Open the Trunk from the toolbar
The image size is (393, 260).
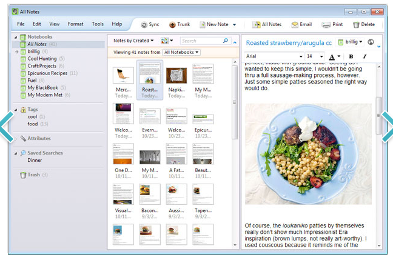click(x=180, y=25)
